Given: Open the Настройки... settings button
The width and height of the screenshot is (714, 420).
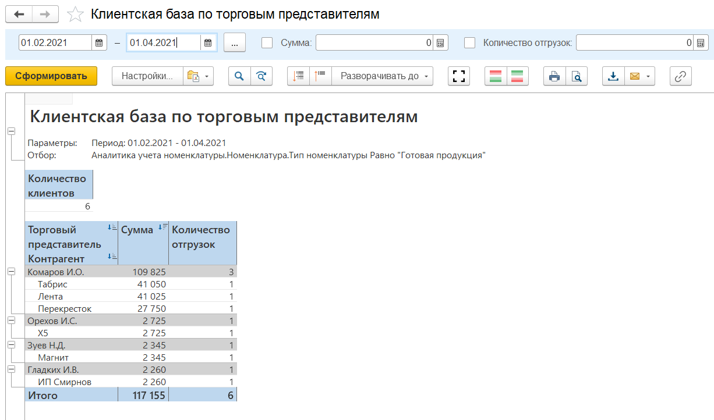Looking at the screenshot, I should (147, 76).
